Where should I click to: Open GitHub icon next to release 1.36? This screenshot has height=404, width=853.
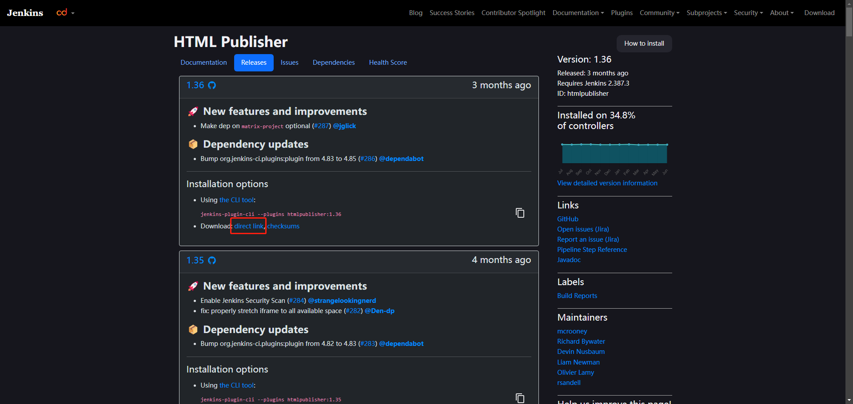click(x=212, y=85)
